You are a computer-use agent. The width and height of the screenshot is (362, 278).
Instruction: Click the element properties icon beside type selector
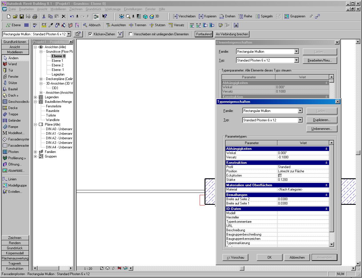pyautogui.click(x=78, y=34)
